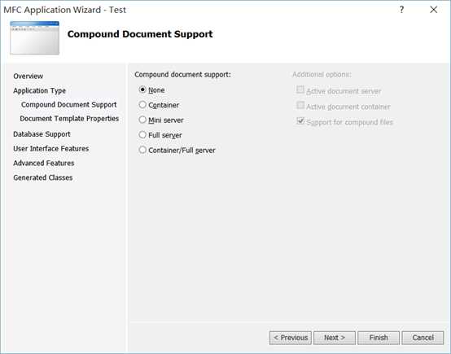Click the Finish button
This screenshot has width=451, height=354.
[x=379, y=338]
